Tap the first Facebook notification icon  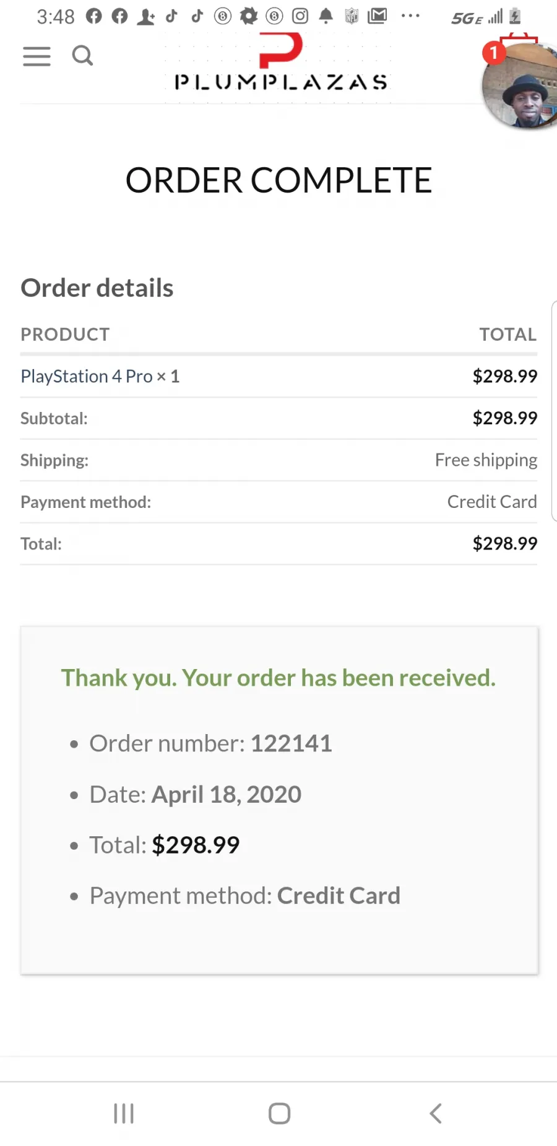(x=93, y=16)
